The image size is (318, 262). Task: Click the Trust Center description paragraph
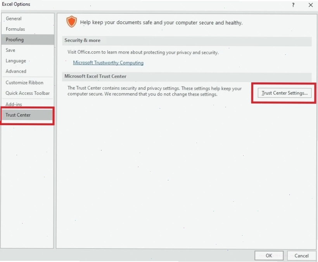pyautogui.click(x=154, y=91)
